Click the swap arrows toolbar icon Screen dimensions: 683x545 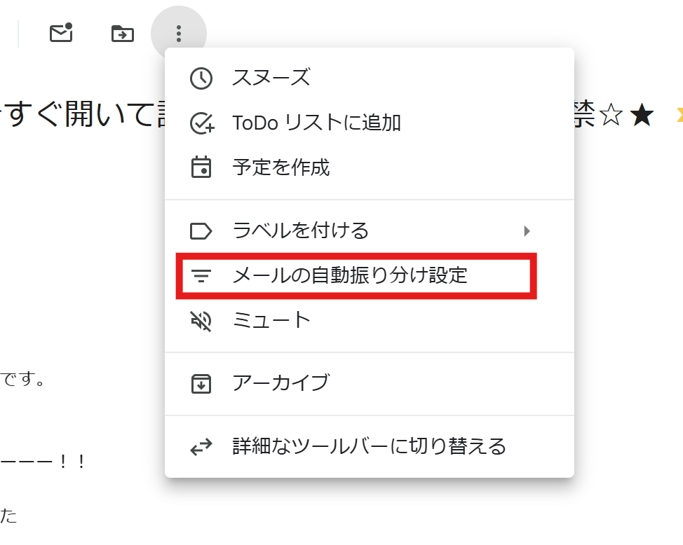[201, 446]
